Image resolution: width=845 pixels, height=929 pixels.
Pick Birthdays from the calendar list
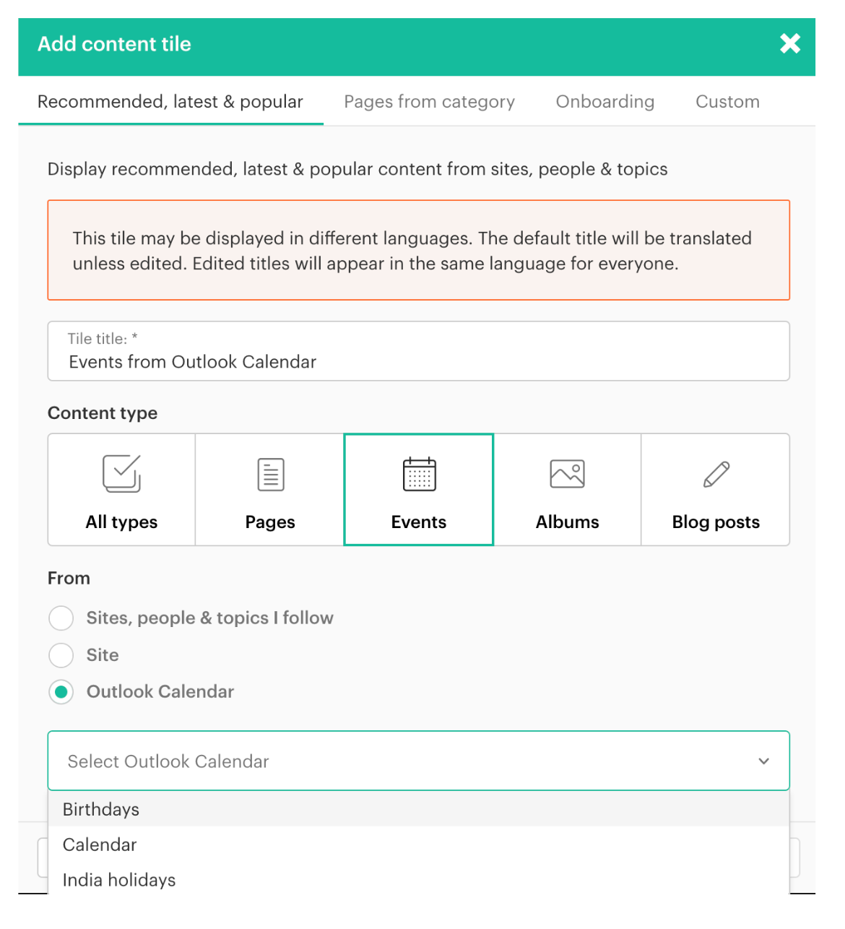101,809
